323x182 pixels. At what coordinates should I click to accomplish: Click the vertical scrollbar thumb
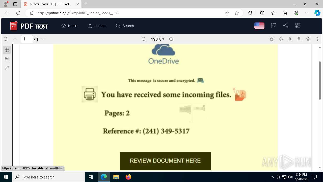[320, 80]
